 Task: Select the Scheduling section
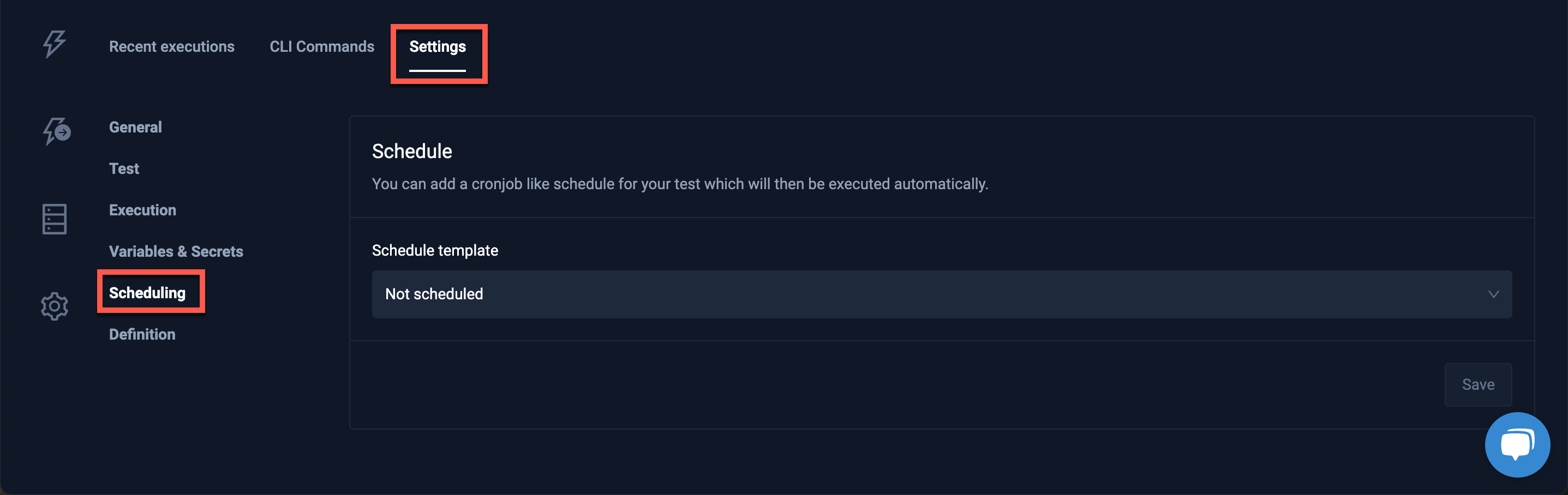147,293
